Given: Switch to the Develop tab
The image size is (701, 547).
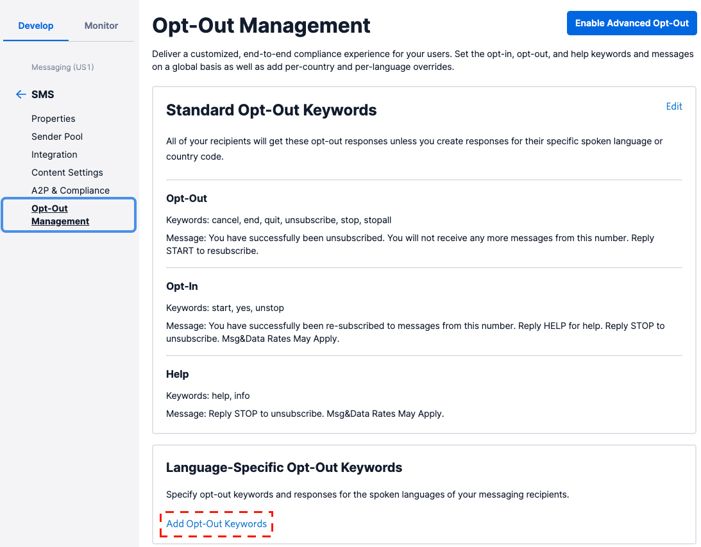Looking at the screenshot, I should click(36, 26).
